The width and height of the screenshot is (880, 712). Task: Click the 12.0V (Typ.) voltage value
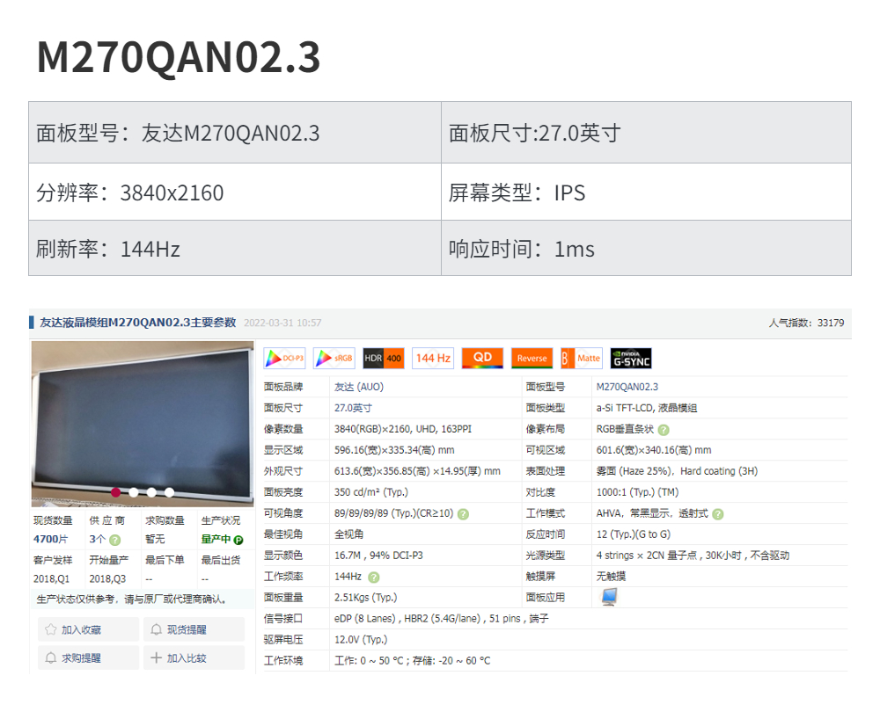361,640
